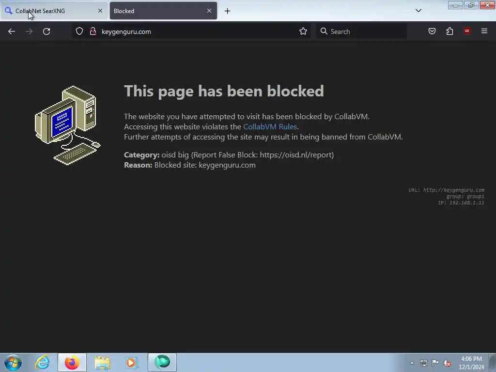The height and width of the screenshot is (372, 496).
Task: Launch Internet Explorer from taskbar
Action: 42,362
